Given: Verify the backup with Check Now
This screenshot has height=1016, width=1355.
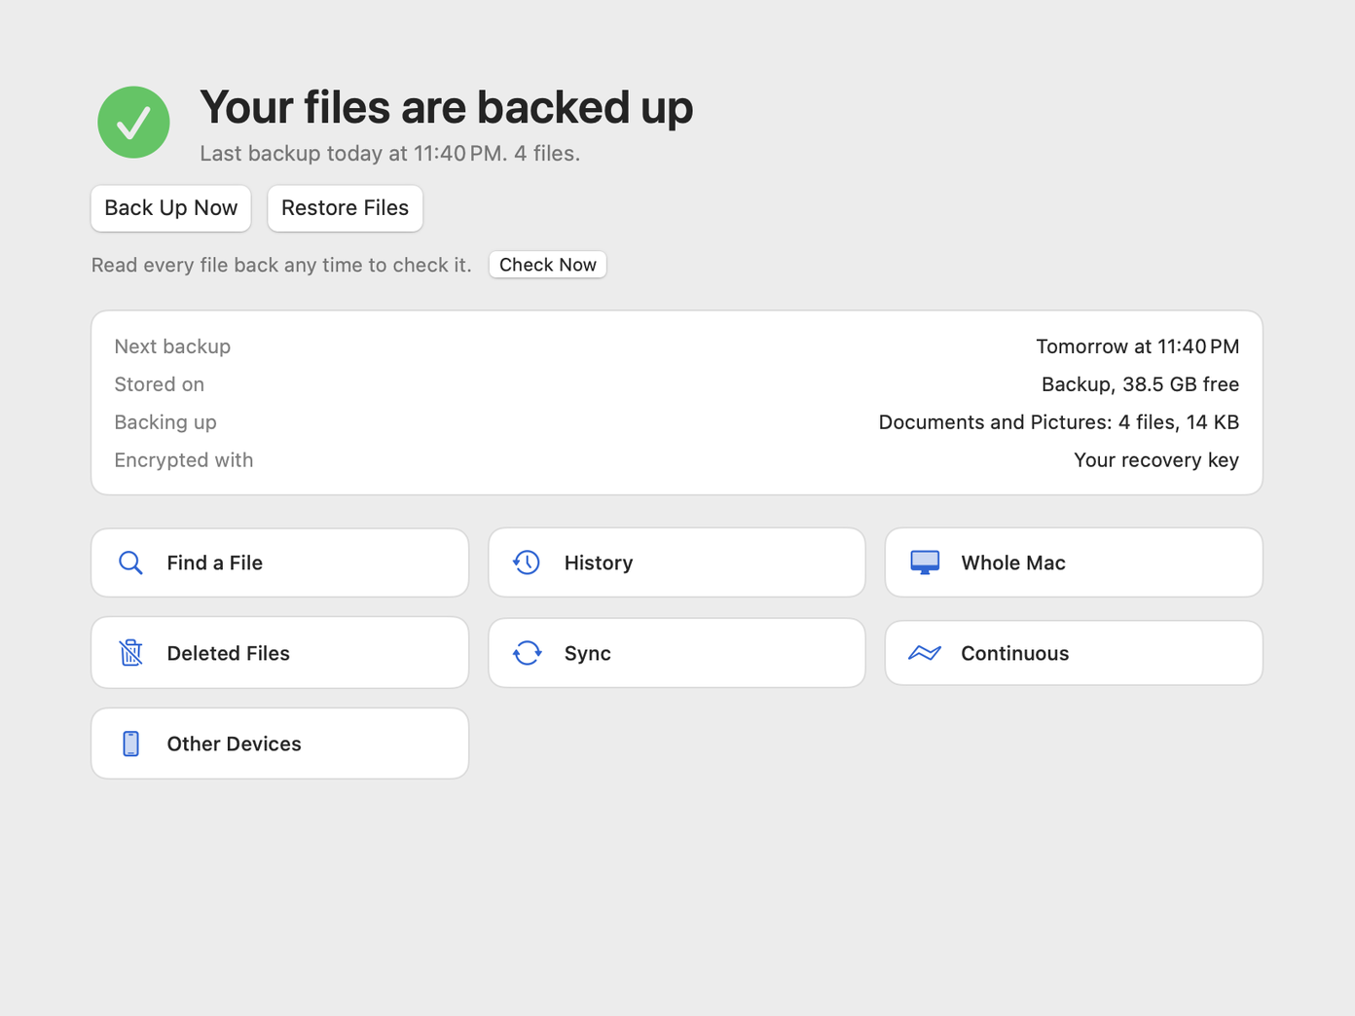Looking at the screenshot, I should (x=548, y=265).
